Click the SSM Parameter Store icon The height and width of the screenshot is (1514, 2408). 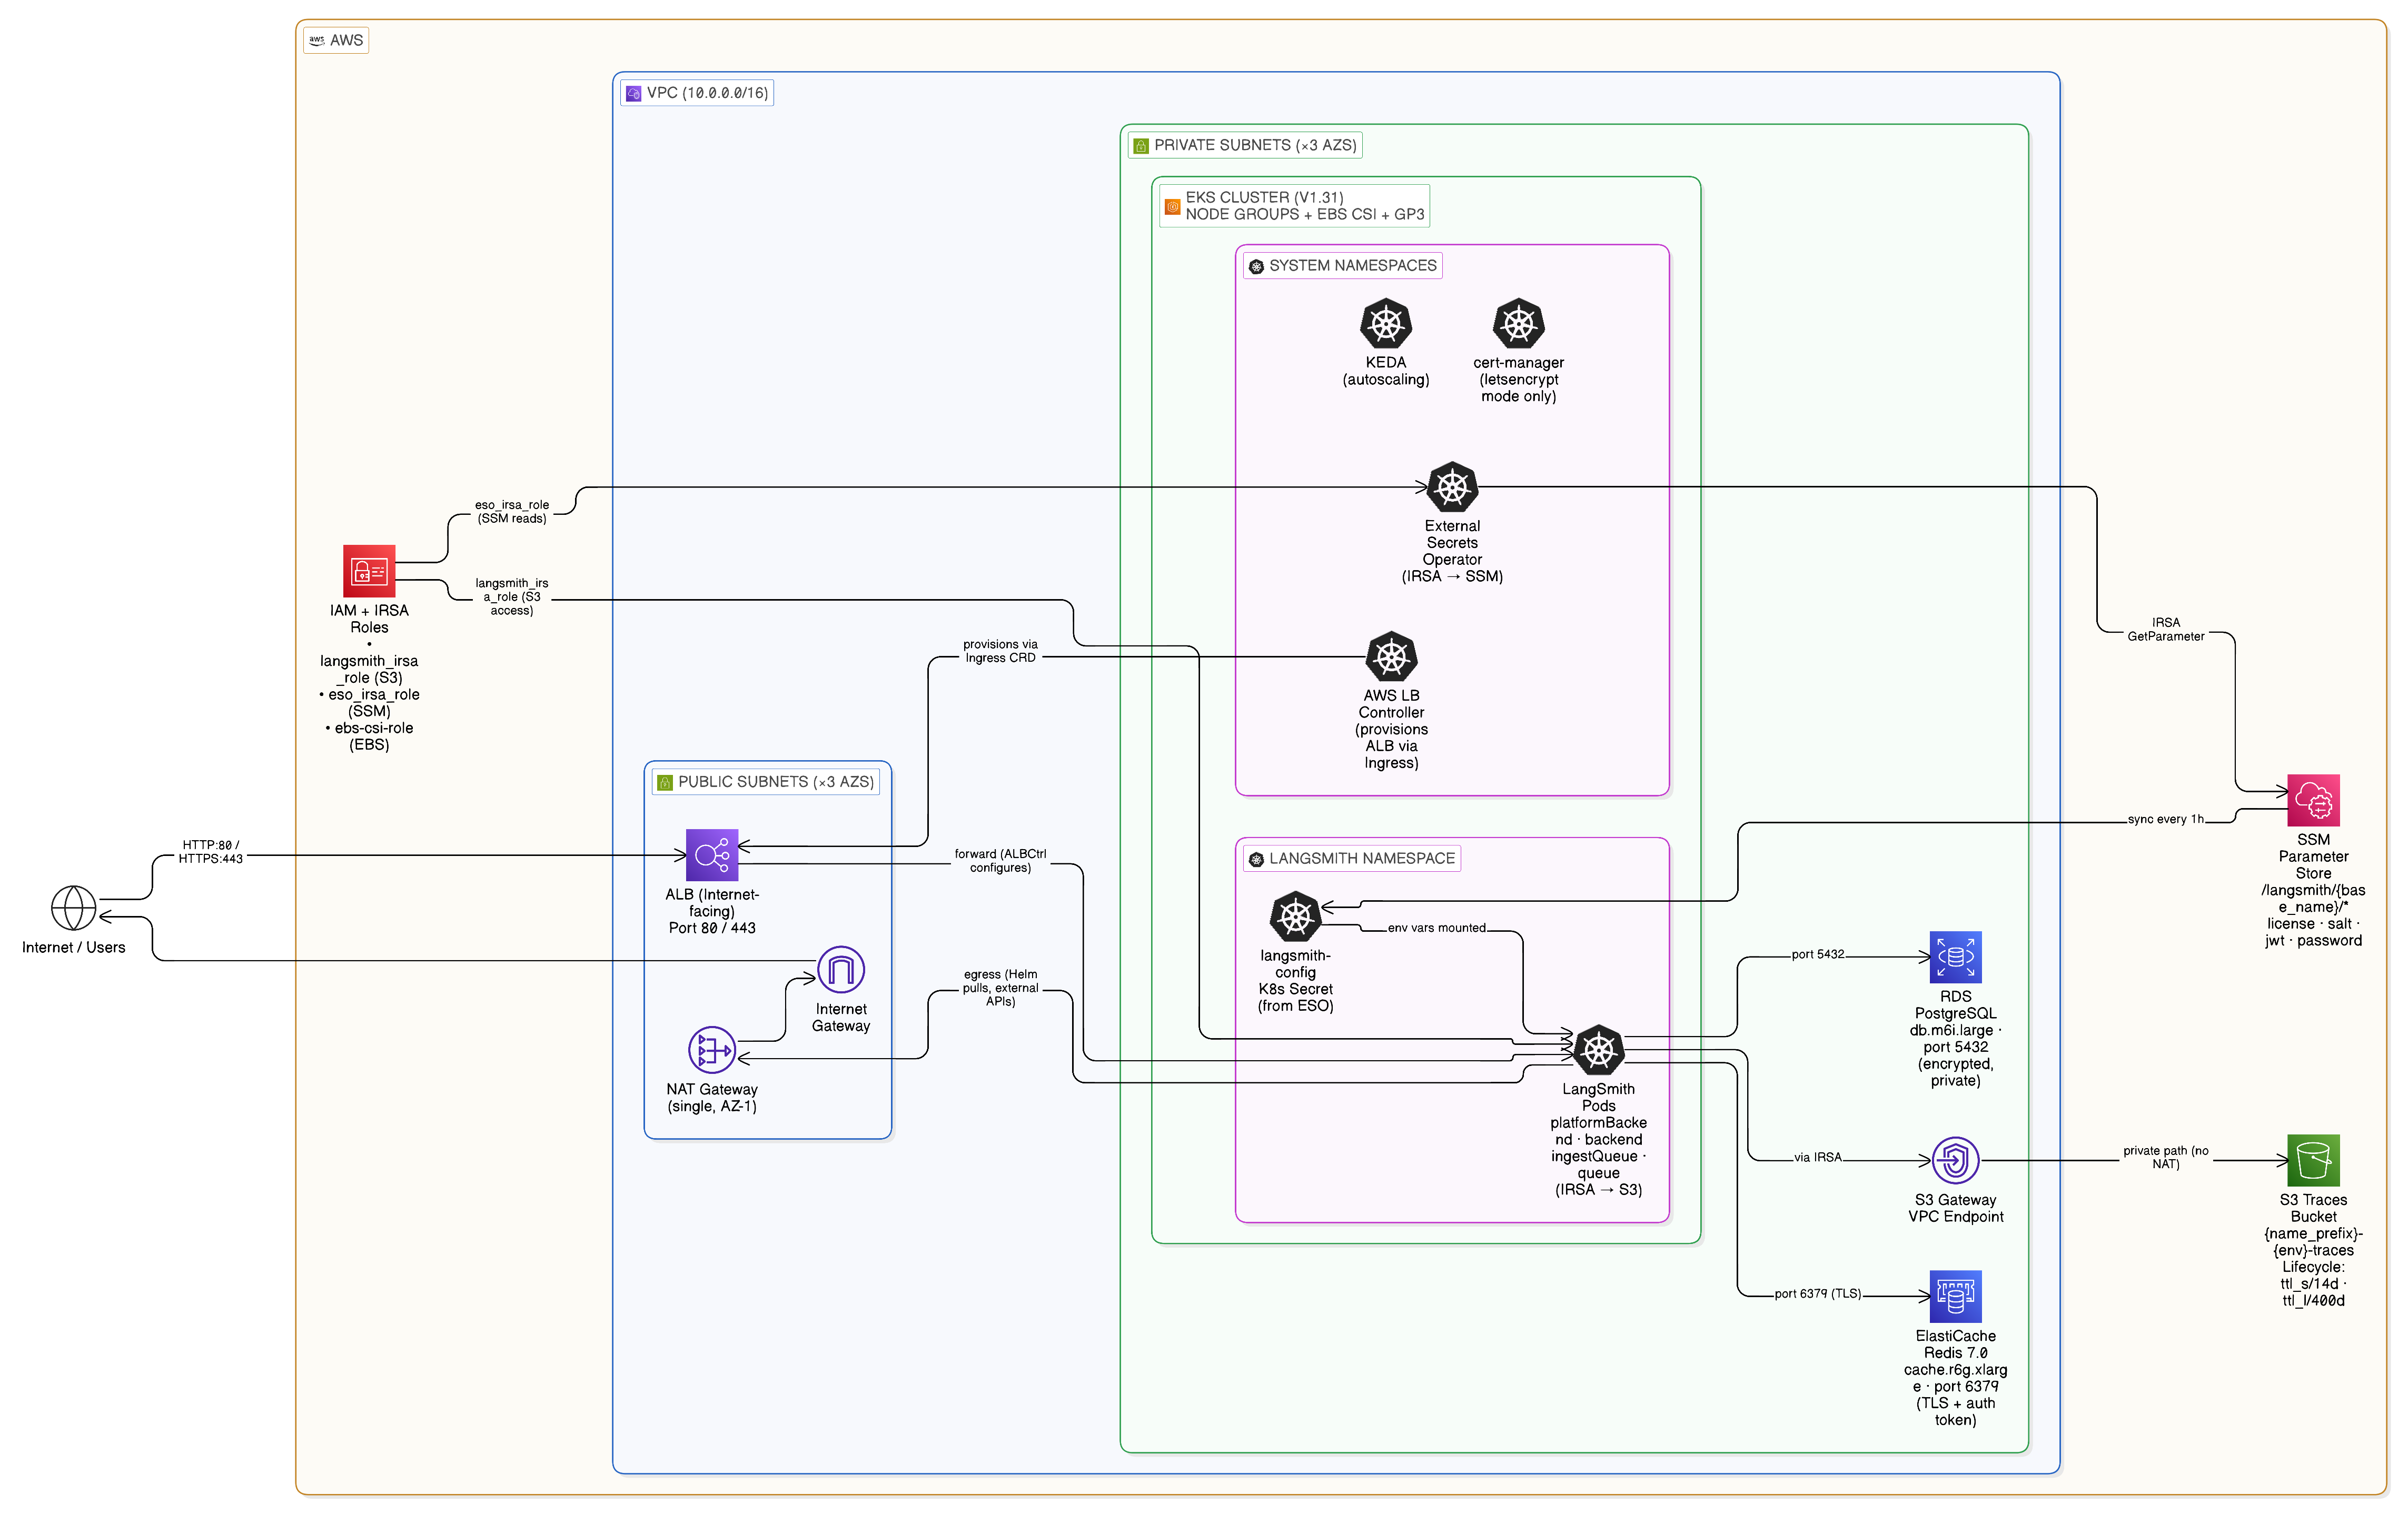pyautogui.click(x=2314, y=801)
